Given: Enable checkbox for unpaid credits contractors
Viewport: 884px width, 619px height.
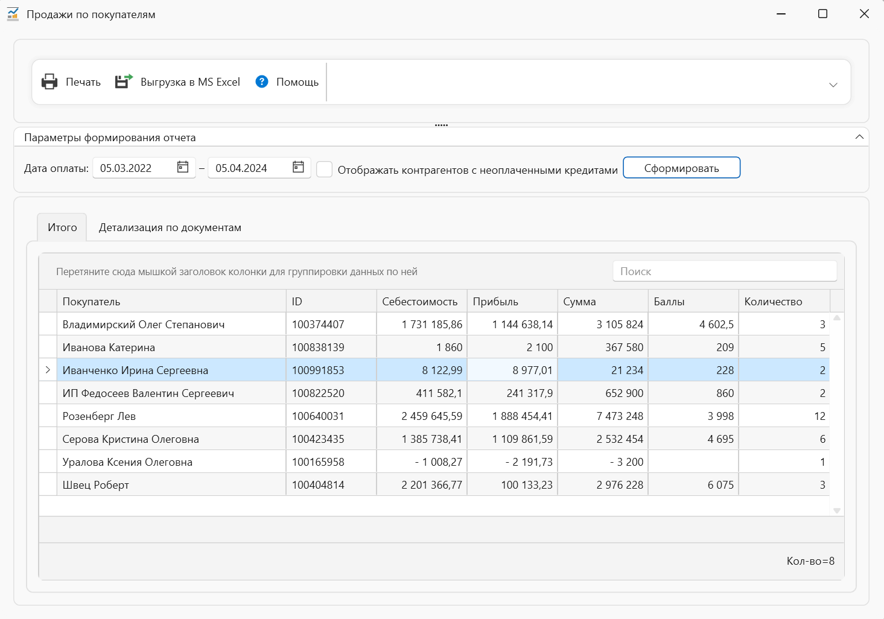Looking at the screenshot, I should pyautogui.click(x=325, y=169).
